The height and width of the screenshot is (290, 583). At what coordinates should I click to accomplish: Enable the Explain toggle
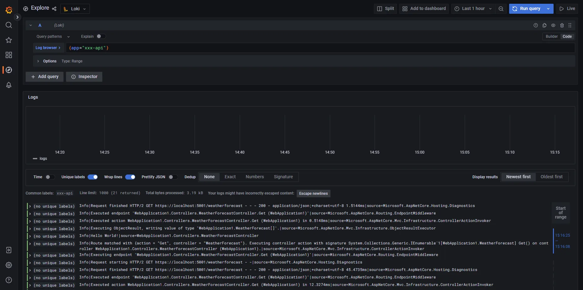[101, 36]
